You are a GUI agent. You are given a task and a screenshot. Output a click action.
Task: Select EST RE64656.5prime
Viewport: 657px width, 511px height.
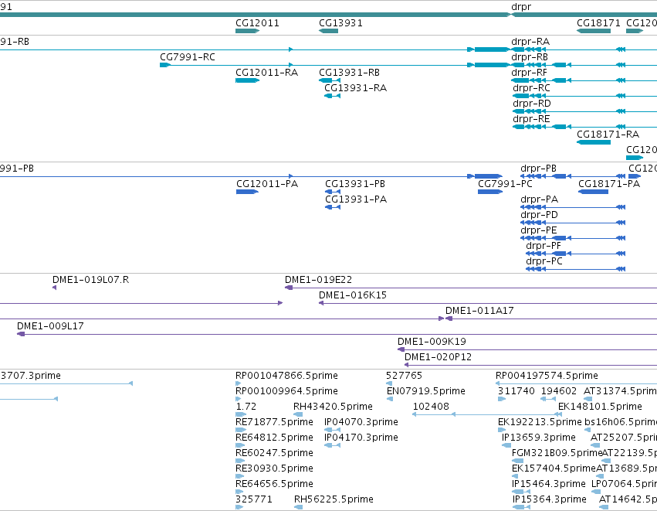coord(239,492)
